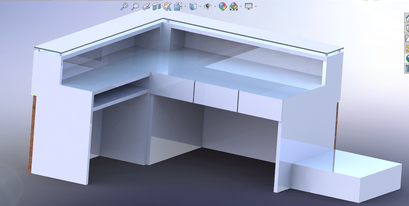Go back to the Previous View
The height and width of the screenshot is (206, 409).
(x=146, y=6)
